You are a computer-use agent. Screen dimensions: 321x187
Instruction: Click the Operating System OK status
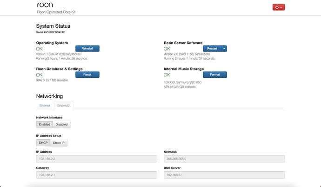point(39,49)
